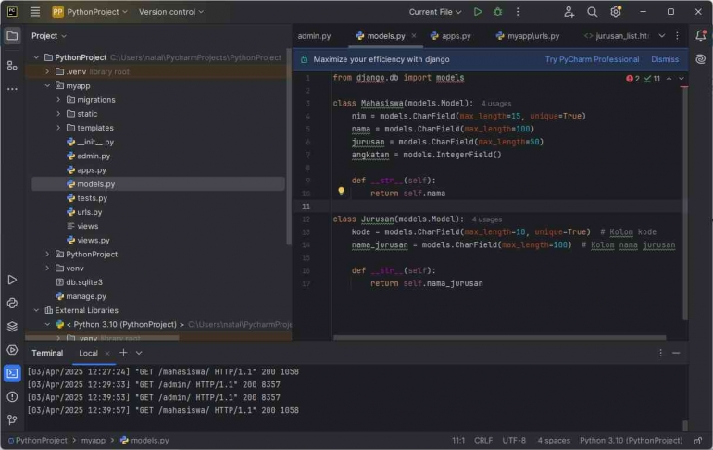
Task: Collapse the myapp folder
Action: (x=47, y=86)
